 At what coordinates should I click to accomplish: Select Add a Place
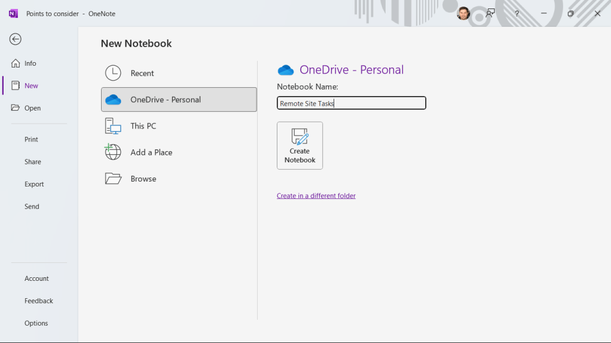tap(179, 152)
